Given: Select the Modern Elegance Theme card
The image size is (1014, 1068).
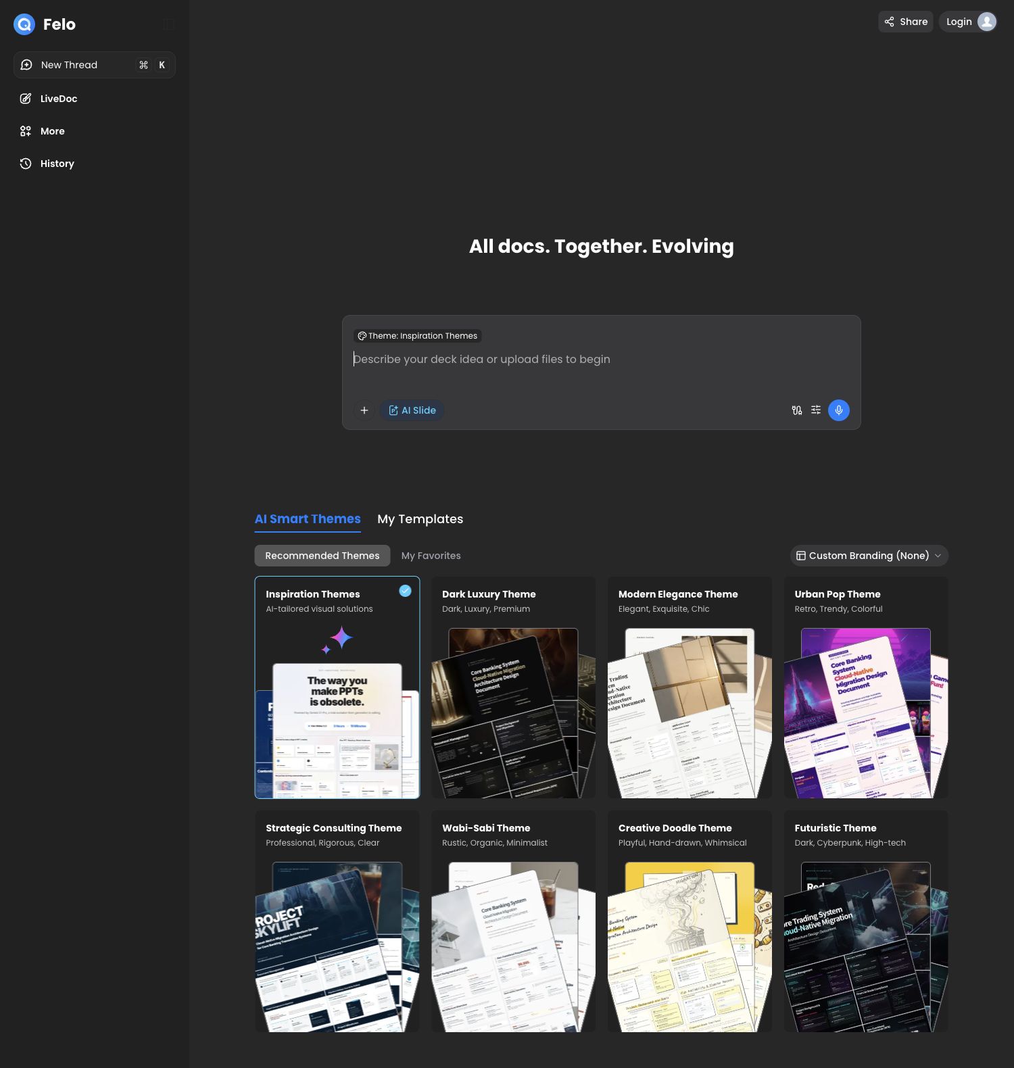Looking at the screenshot, I should point(690,687).
